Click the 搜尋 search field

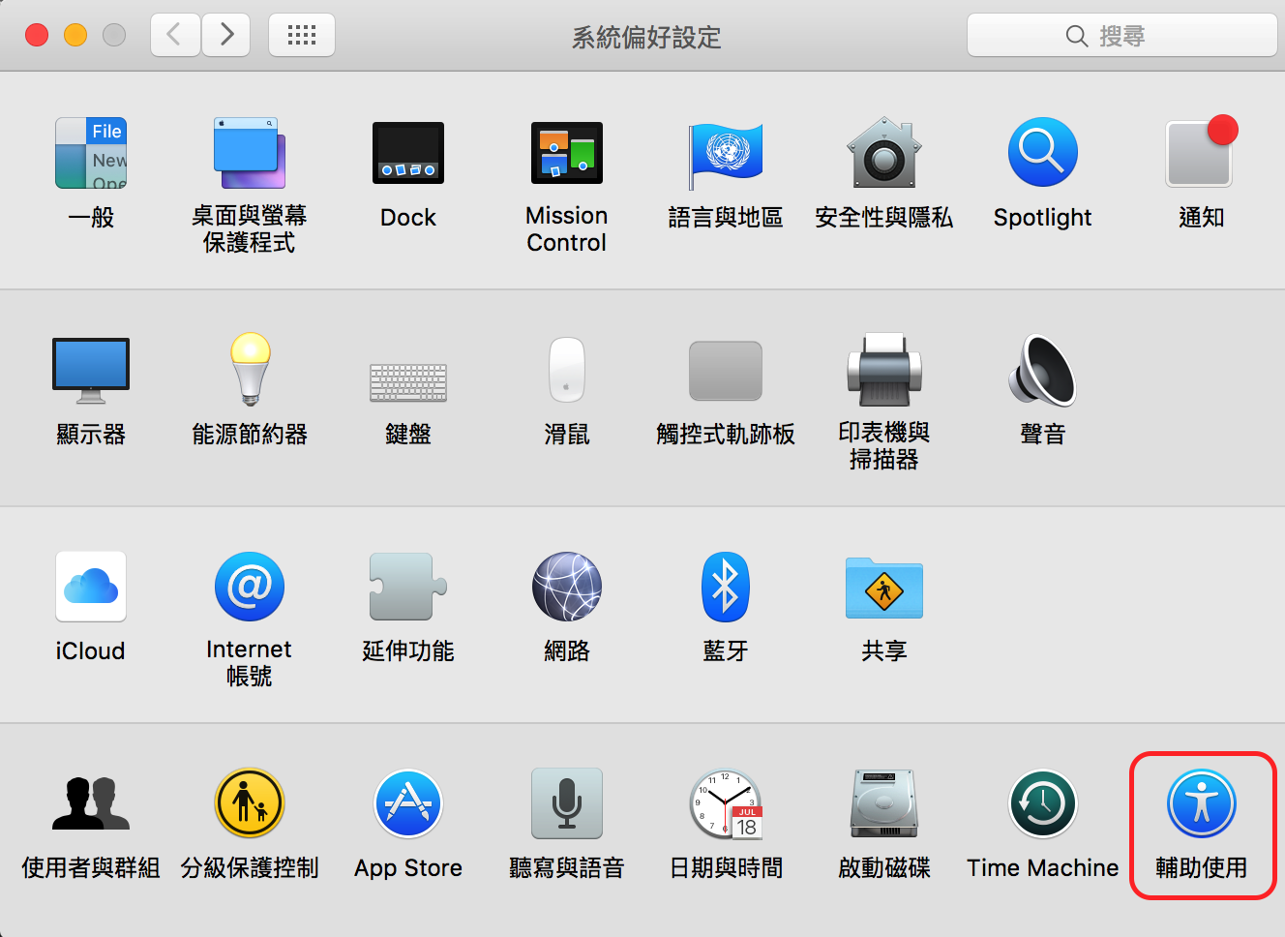1121,36
